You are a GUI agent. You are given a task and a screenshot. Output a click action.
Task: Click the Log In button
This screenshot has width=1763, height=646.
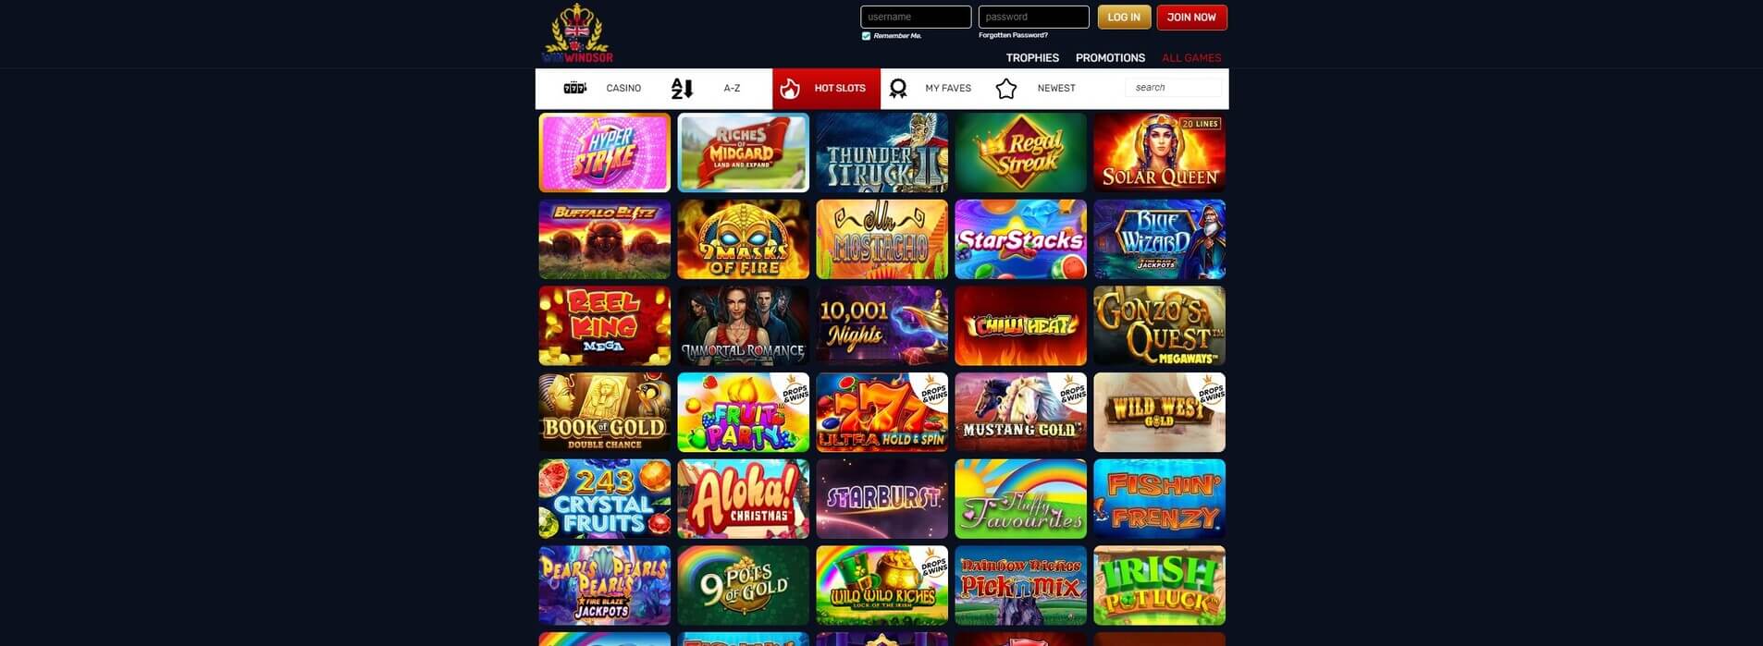(1124, 17)
